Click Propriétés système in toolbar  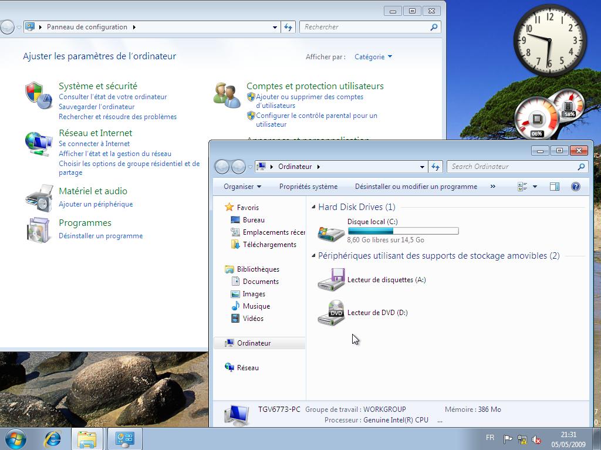pos(308,187)
